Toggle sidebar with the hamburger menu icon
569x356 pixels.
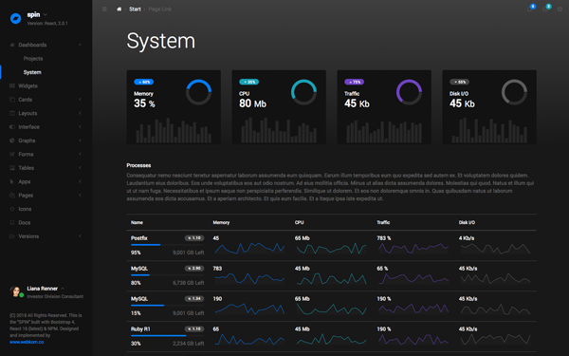[x=104, y=9]
